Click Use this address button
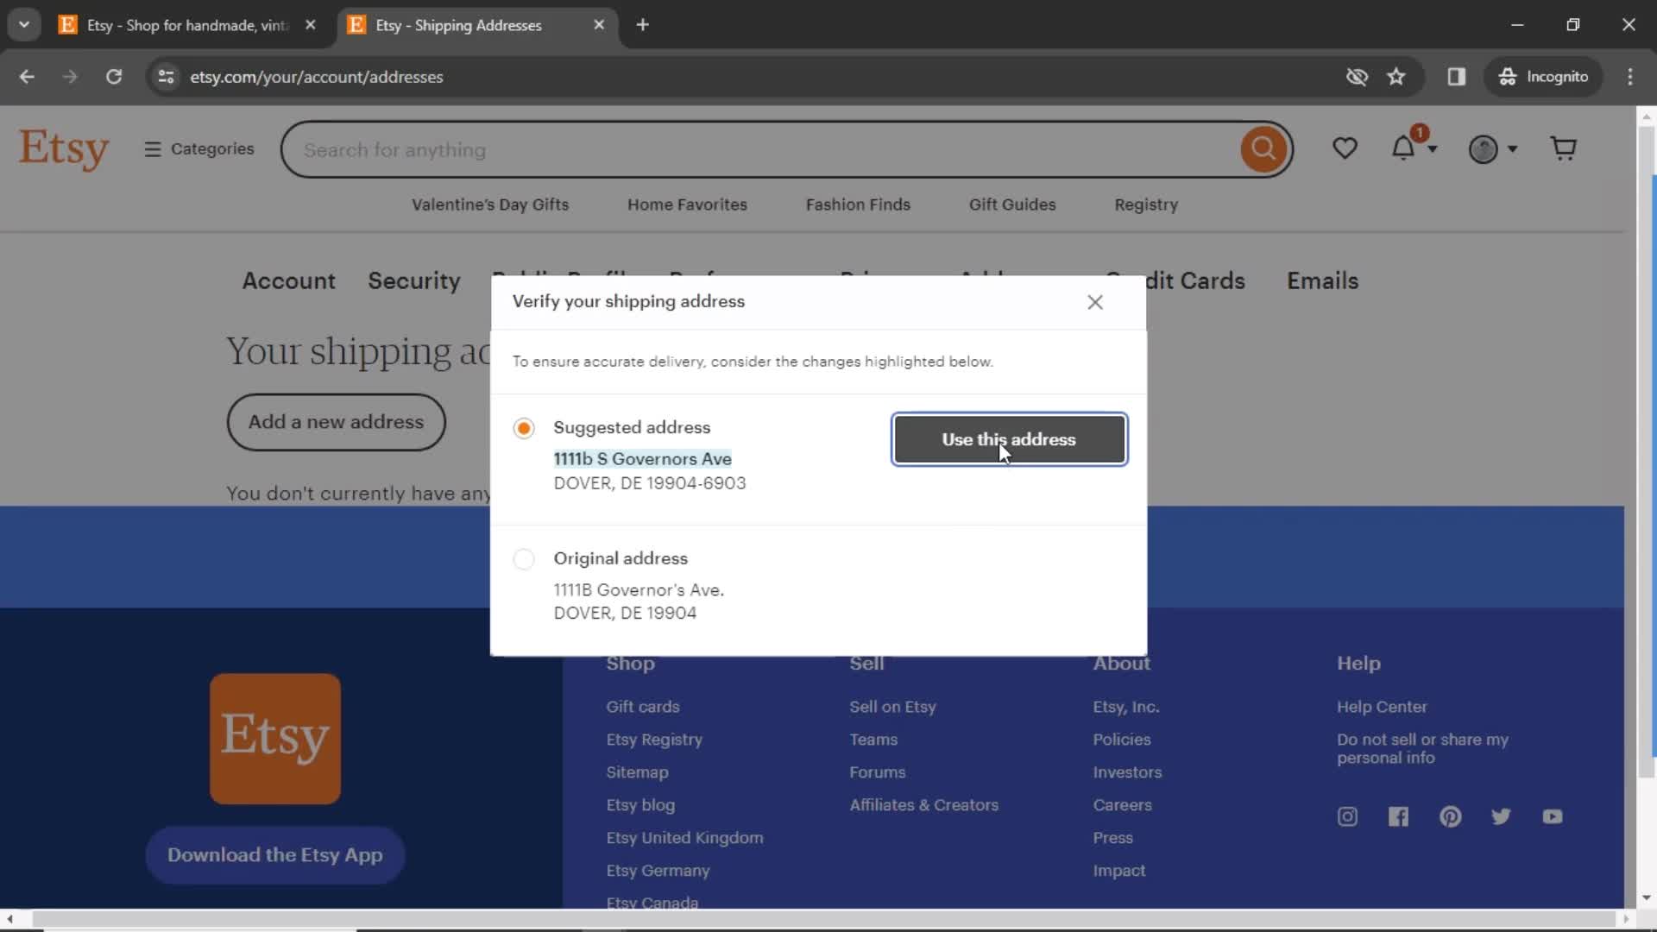 point(1008,439)
